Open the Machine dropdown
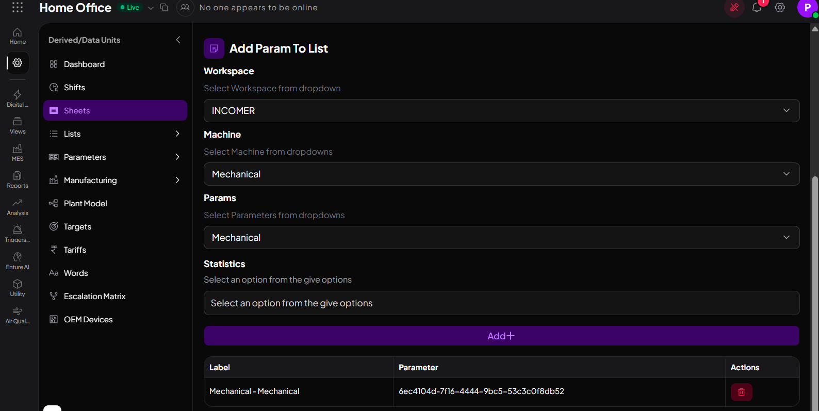The image size is (819, 411). tap(501, 174)
